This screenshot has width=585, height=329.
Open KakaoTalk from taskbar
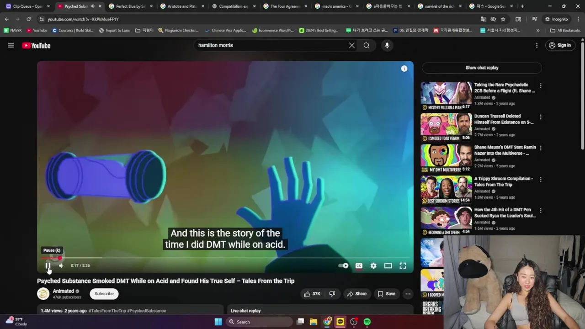(x=340, y=322)
